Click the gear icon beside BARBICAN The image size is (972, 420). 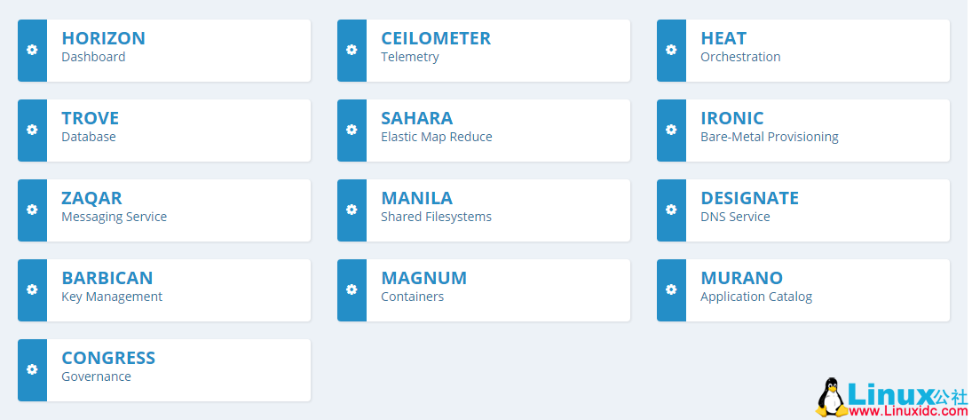pos(32,289)
